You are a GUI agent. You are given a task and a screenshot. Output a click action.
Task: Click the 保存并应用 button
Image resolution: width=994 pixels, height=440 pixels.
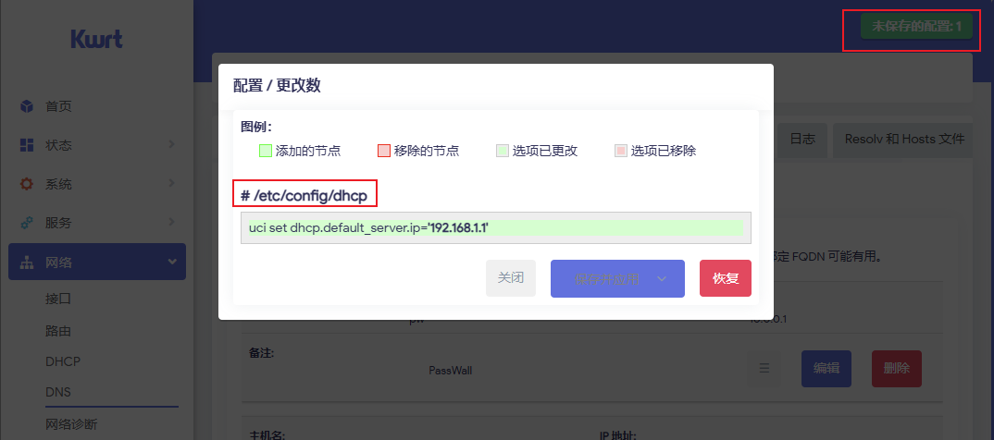(606, 278)
